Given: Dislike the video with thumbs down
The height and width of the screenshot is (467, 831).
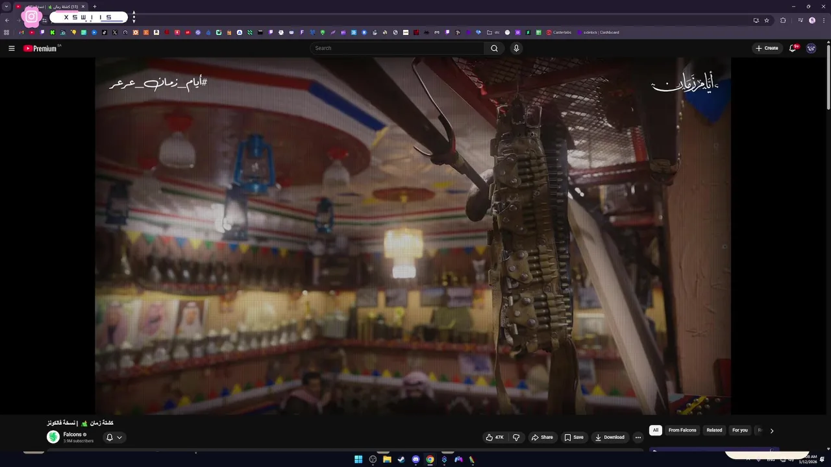Looking at the screenshot, I should pos(516,437).
